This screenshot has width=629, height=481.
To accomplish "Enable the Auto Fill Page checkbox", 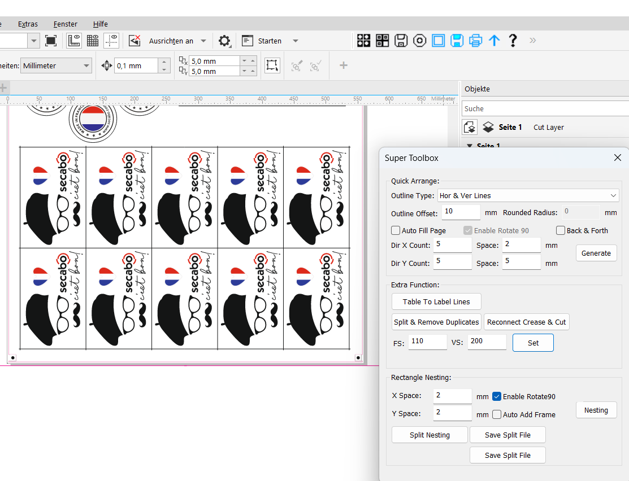I will tap(396, 230).
